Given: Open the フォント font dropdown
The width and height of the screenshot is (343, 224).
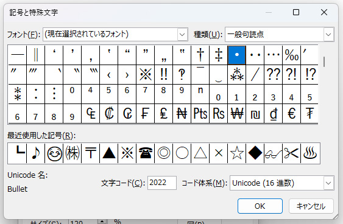Looking at the screenshot, I should (x=182, y=34).
